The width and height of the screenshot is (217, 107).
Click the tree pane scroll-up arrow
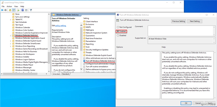49,14
